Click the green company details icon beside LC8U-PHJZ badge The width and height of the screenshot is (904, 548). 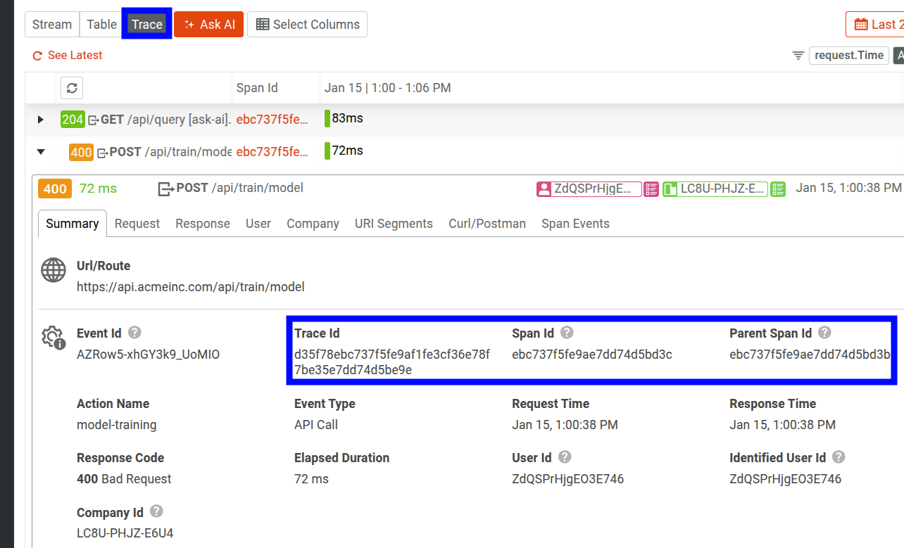click(x=777, y=189)
